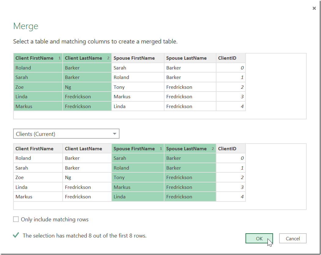Image resolution: width=321 pixels, height=255 pixels.
Task: Click 'The selection has matched 8' status text
Action: point(85,235)
